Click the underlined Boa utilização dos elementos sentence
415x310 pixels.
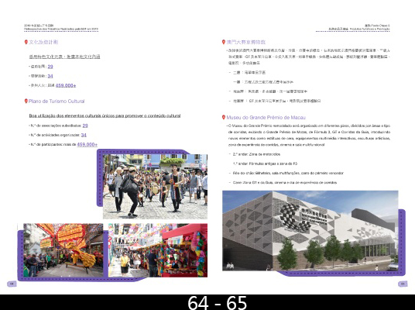click(105, 115)
